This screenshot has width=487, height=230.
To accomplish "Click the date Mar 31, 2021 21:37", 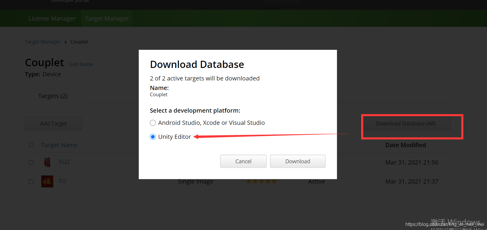I will 412,181.
